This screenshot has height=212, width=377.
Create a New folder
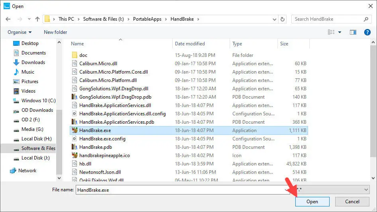[x=55, y=32]
